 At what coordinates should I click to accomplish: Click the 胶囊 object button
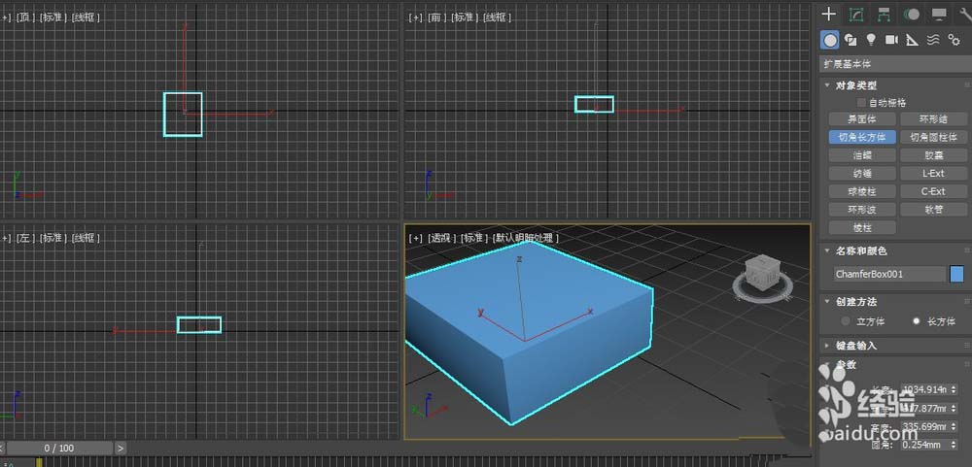coord(933,155)
